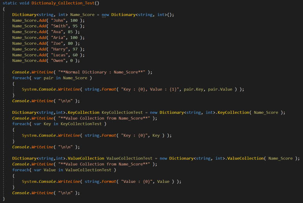Click Name_Score argument in KeyCollection constructor
303x203 pixels.
point(266,112)
